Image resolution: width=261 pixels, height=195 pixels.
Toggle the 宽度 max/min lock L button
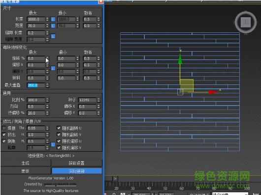coord(53,26)
